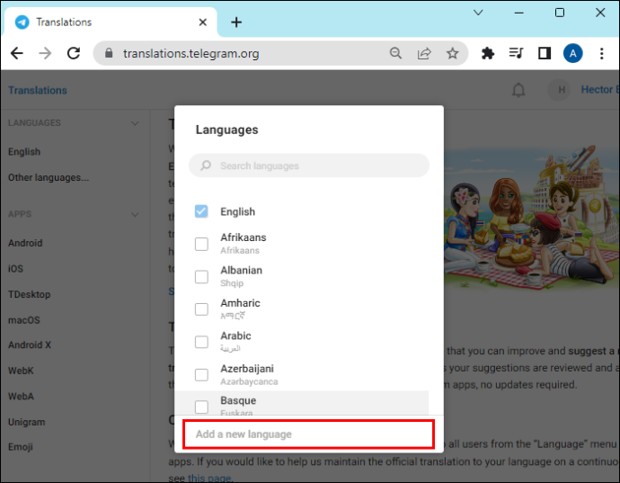Check the Albanian checkbox
This screenshot has width=620, height=483.
pos(201,277)
